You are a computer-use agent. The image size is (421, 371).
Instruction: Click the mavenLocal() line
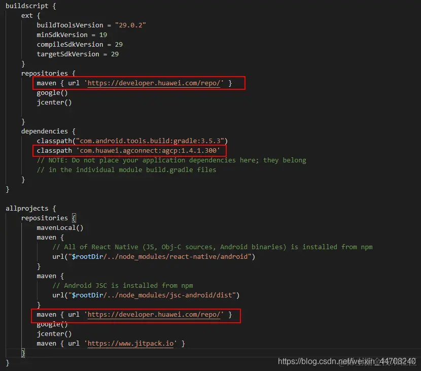[x=60, y=227]
